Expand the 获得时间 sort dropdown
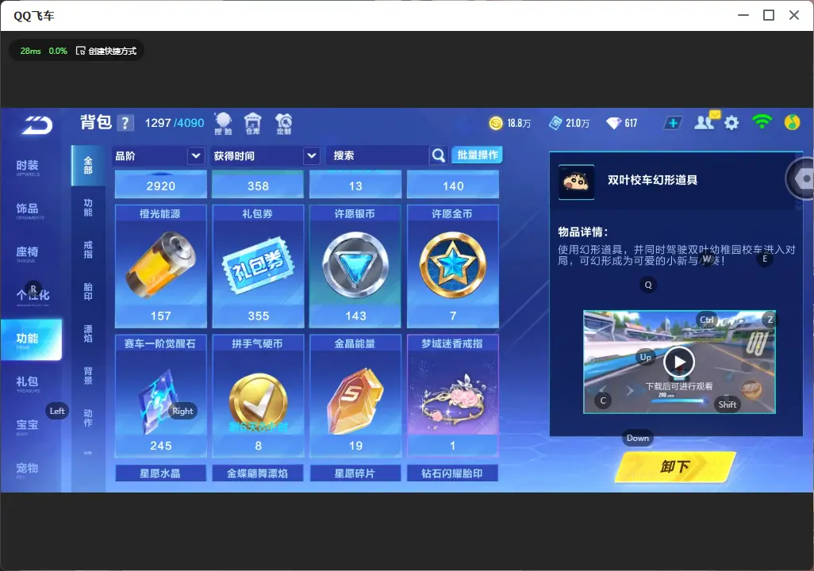This screenshot has width=814, height=571. [311, 155]
